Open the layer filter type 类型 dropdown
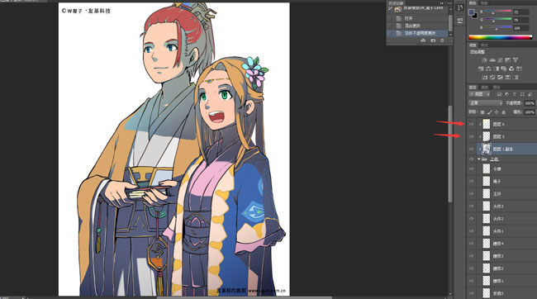537x299 pixels. click(x=479, y=94)
